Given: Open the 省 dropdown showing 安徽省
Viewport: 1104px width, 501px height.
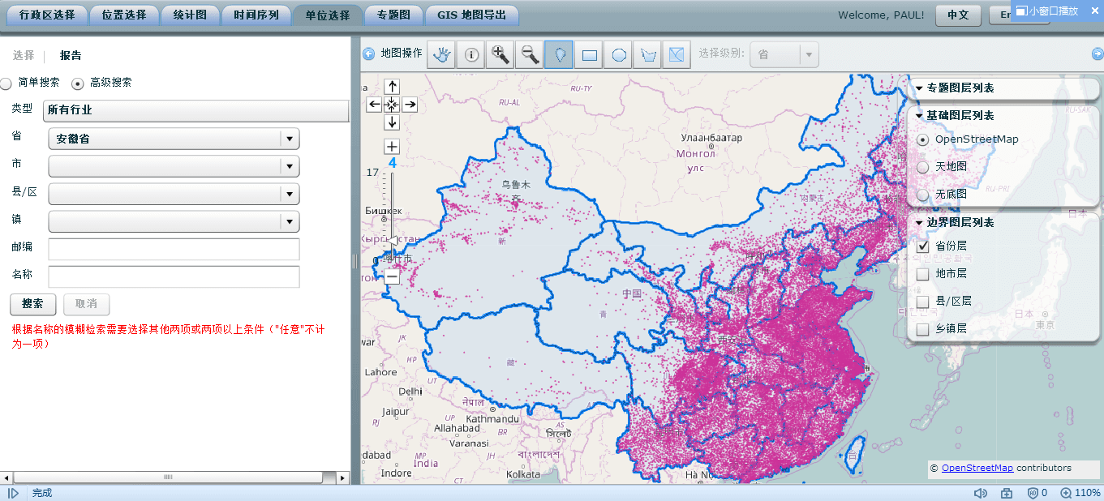Looking at the screenshot, I should 174,139.
